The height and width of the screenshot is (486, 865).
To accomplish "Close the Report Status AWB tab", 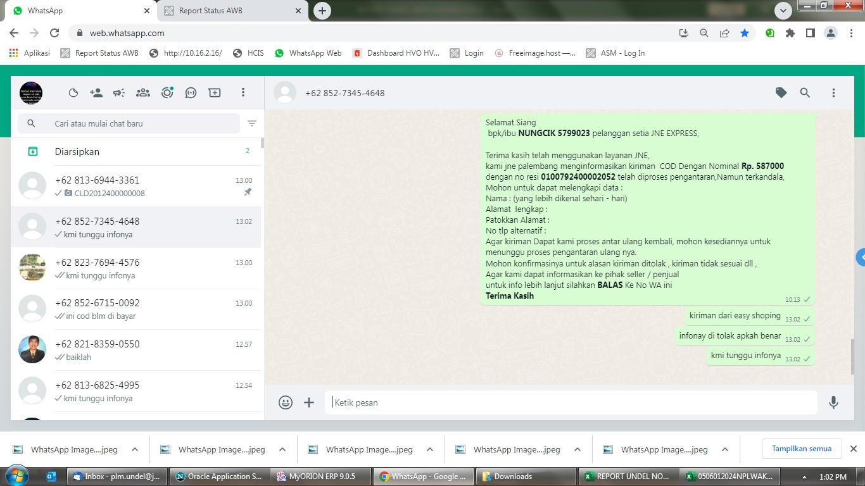I will click(298, 11).
